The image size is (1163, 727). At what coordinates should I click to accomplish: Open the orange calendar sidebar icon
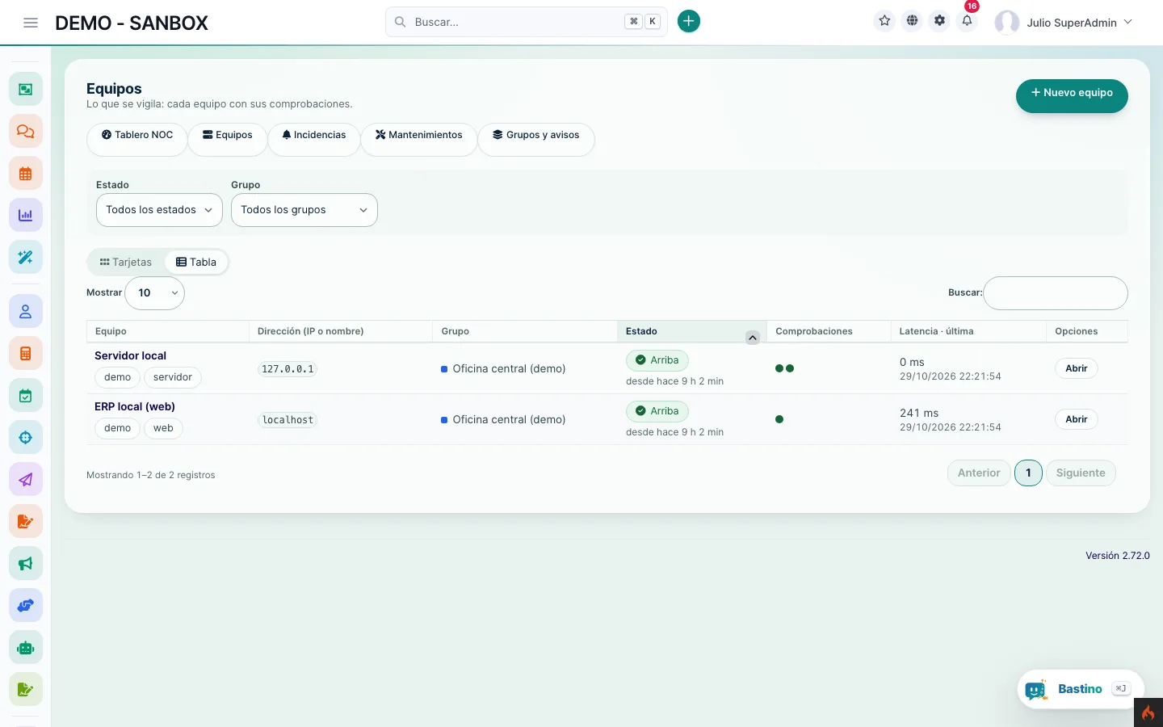26,173
